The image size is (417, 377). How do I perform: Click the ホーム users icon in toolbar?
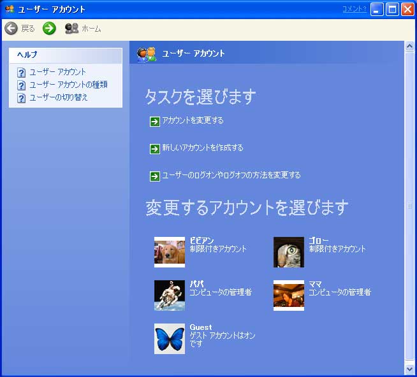click(72, 28)
